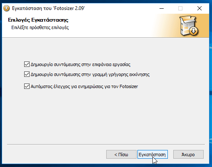This screenshot has width=212, height=167.
Task: Click the Fotosizer installer icon in title bar
Action: (6, 8)
